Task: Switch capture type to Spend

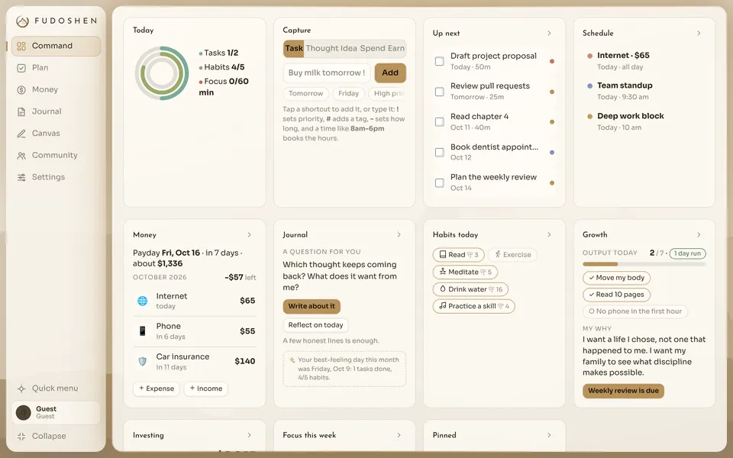Action: [x=373, y=49]
